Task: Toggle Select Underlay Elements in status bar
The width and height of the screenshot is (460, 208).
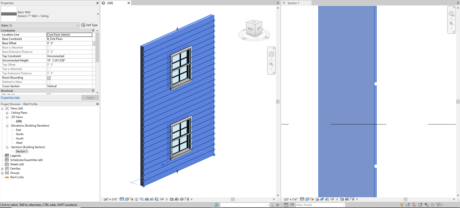Action: point(408,205)
